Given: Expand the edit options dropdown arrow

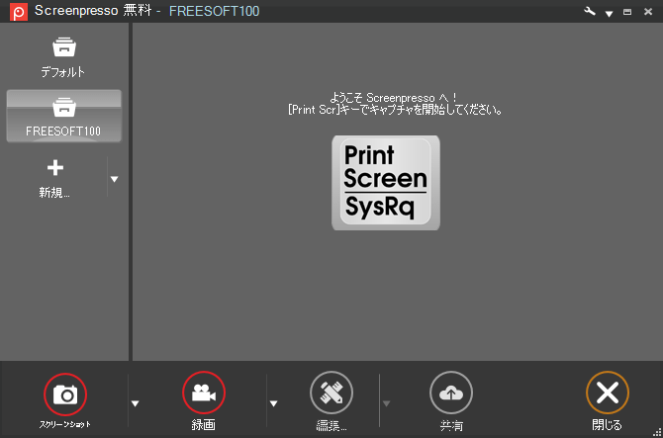Looking at the screenshot, I should point(386,403).
